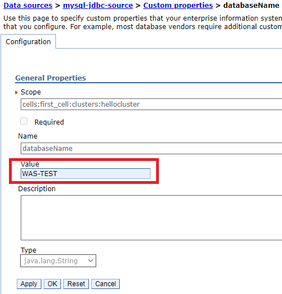Click the Reset button
Viewport: 282px width, 294px height.
76,284
